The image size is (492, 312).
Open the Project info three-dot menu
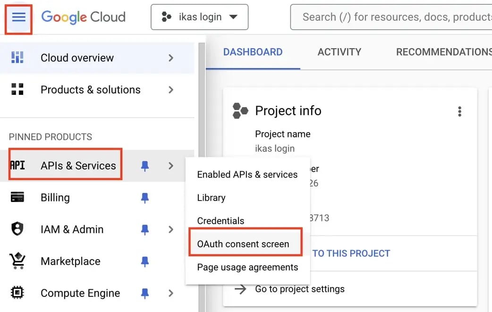pyautogui.click(x=460, y=111)
